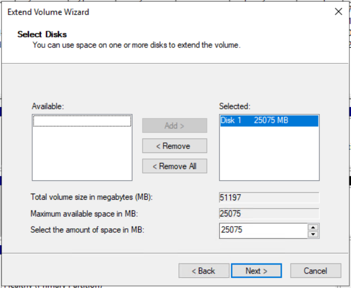Close the Extend Volume Wizard dialog

(338, 12)
